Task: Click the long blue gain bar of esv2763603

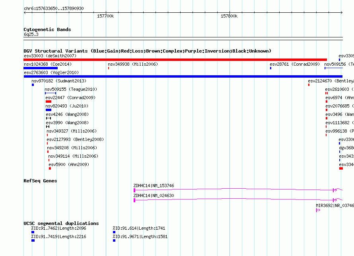Action: tap(183, 76)
